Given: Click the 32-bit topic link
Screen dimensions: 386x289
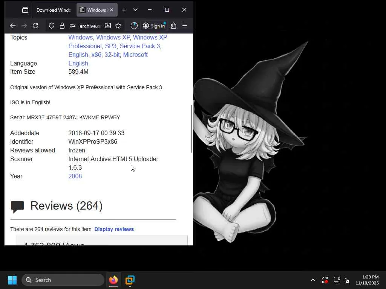Looking at the screenshot, I should [112, 55].
